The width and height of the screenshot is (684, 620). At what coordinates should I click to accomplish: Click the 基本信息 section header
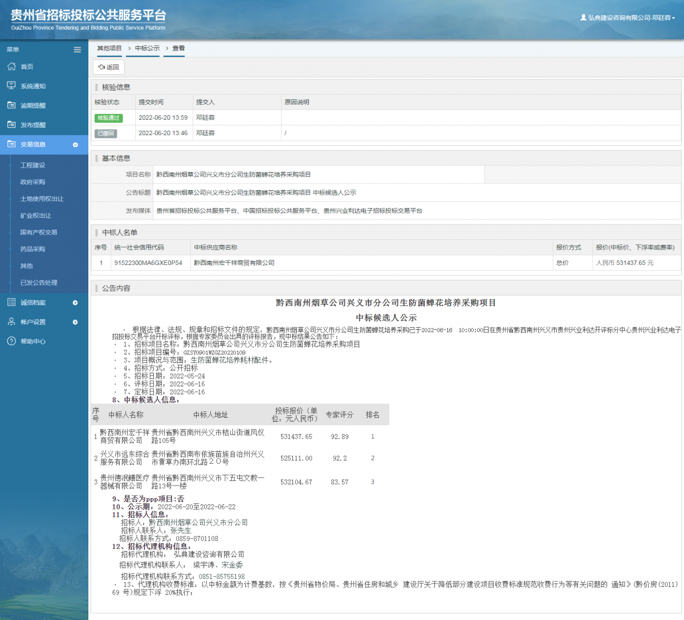(x=116, y=158)
